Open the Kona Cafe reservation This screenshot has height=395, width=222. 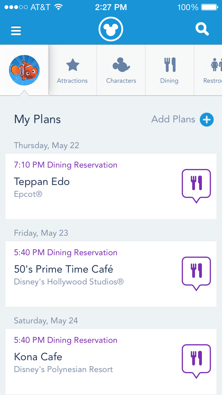[38, 357]
